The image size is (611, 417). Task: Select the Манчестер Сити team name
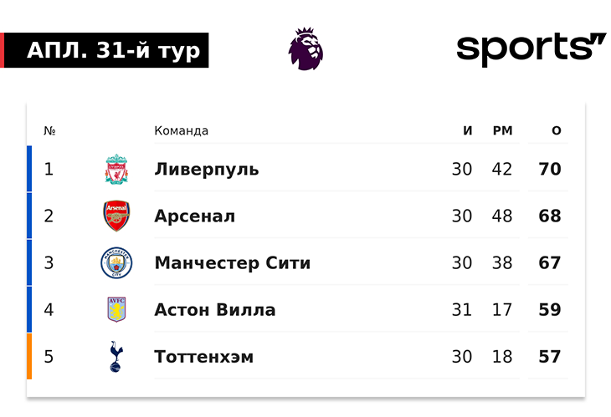pos(232,262)
